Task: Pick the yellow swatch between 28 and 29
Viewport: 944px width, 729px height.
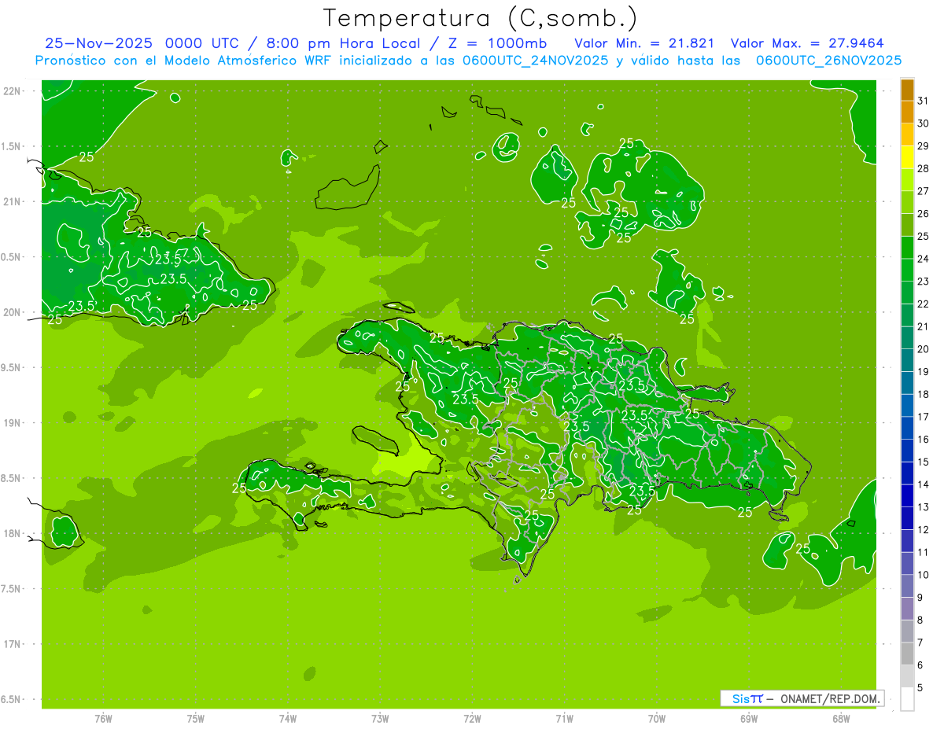Action: point(907,157)
